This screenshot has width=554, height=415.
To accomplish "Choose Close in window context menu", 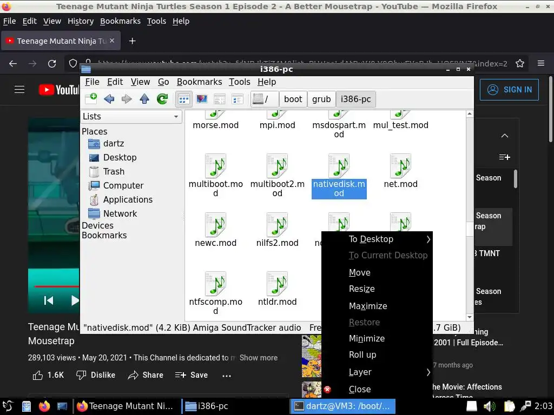I will (377, 390).
